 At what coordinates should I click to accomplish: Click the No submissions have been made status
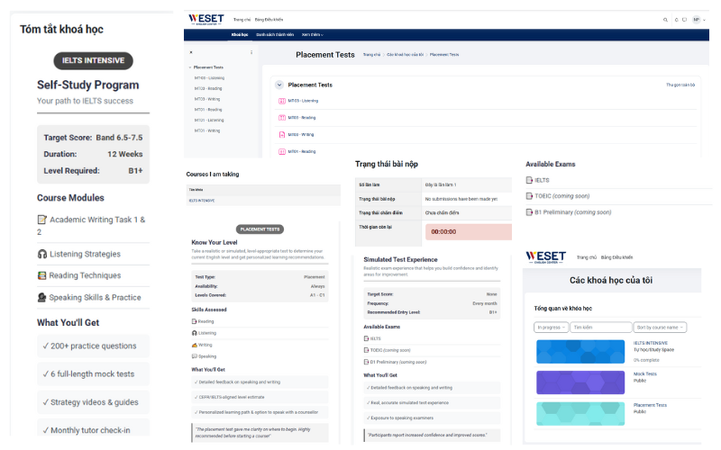point(461,199)
